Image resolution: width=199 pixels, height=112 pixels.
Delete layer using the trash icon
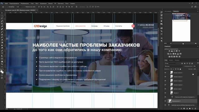click(x=195, y=109)
